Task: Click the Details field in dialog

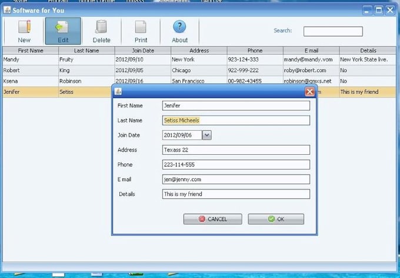Action: click(x=236, y=194)
